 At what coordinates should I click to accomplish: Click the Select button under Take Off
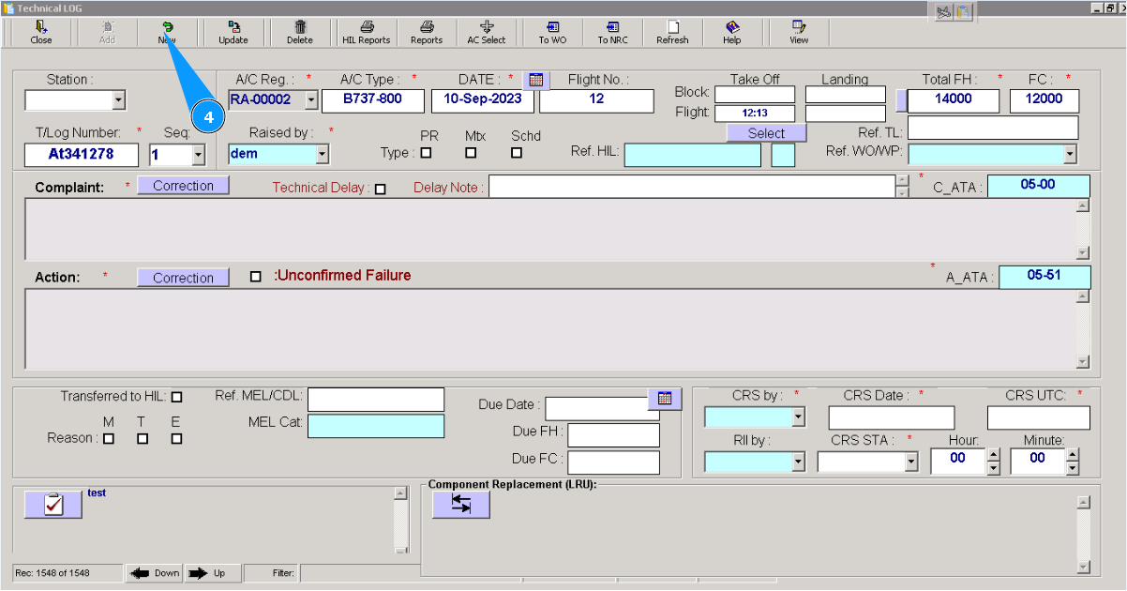click(x=766, y=133)
